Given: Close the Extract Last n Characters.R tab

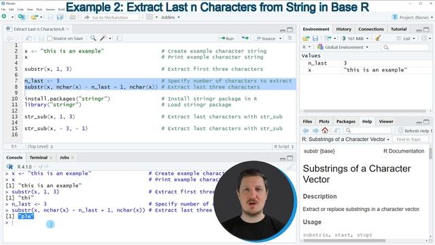Looking at the screenshot, I should (x=67, y=29).
